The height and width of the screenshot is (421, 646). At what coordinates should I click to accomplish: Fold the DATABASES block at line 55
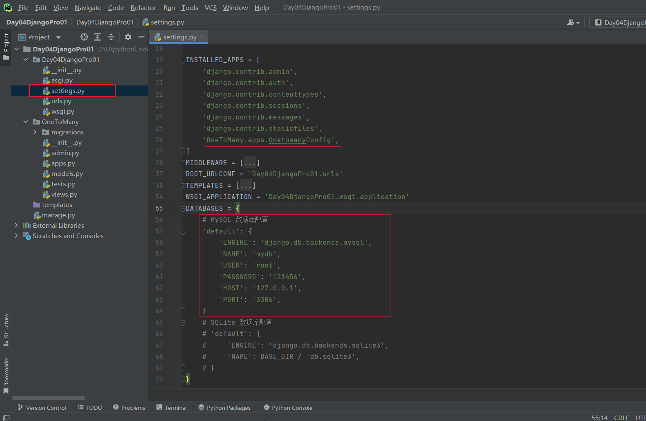(183, 208)
